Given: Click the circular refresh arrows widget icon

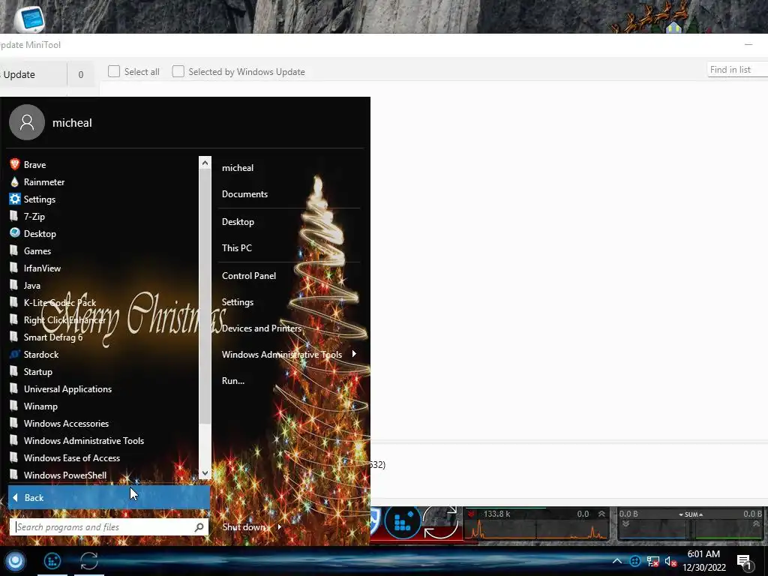Looking at the screenshot, I should click(x=439, y=523).
